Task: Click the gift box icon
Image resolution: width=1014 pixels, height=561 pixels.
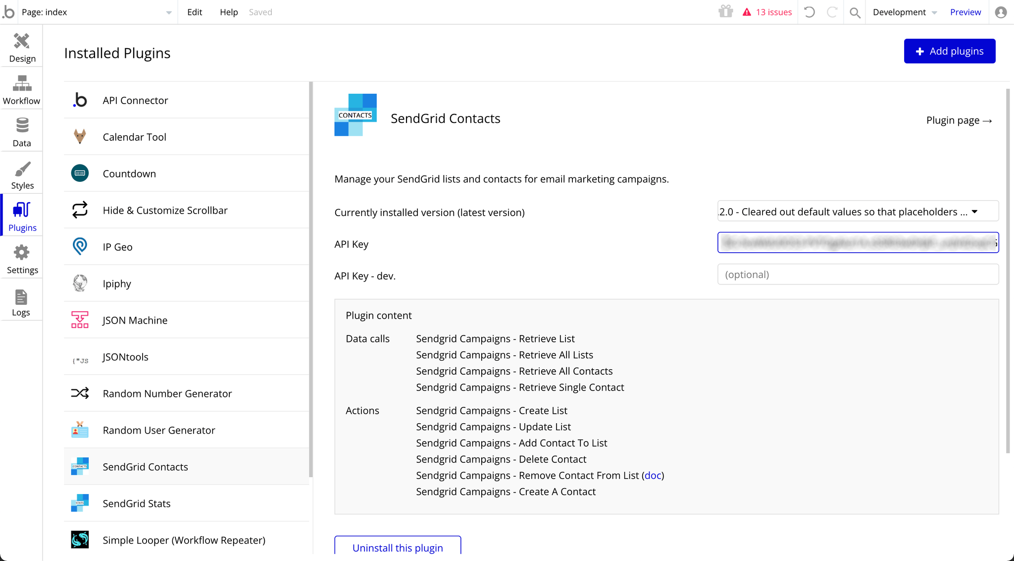Action: (725, 11)
